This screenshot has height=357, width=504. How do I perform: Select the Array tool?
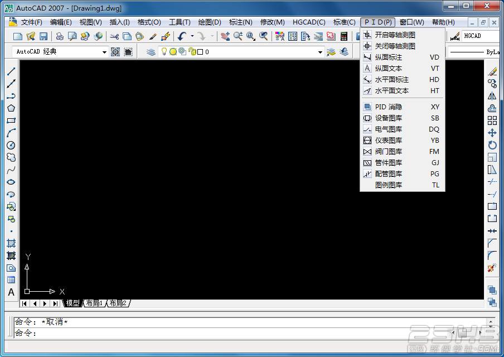click(492, 120)
